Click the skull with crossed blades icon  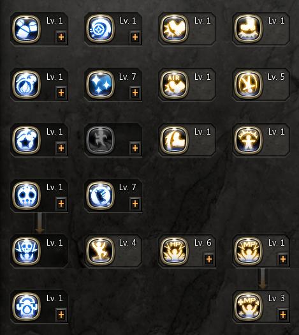point(26,251)
